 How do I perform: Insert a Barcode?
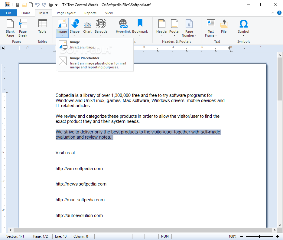101,28
